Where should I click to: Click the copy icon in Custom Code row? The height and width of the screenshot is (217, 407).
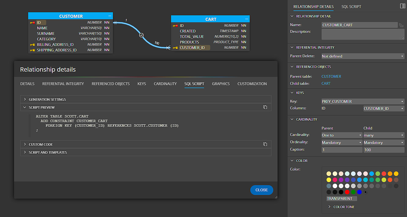pyautogui.click(x=265, y=144)
